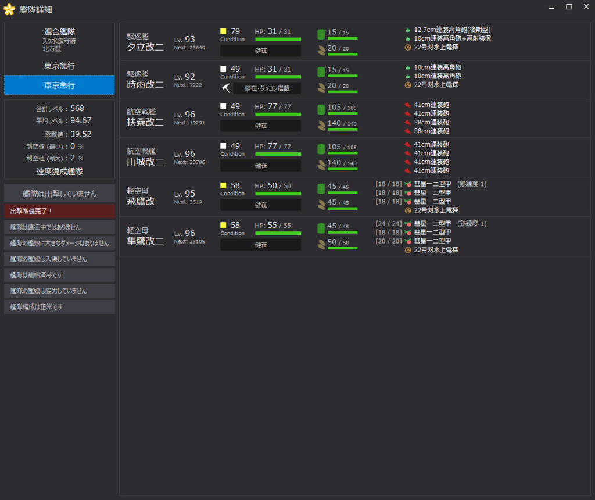Click the 健在·ダメコン搭載 status box
The height and width of the screenshot is (500, 595).
click(267, 88)
